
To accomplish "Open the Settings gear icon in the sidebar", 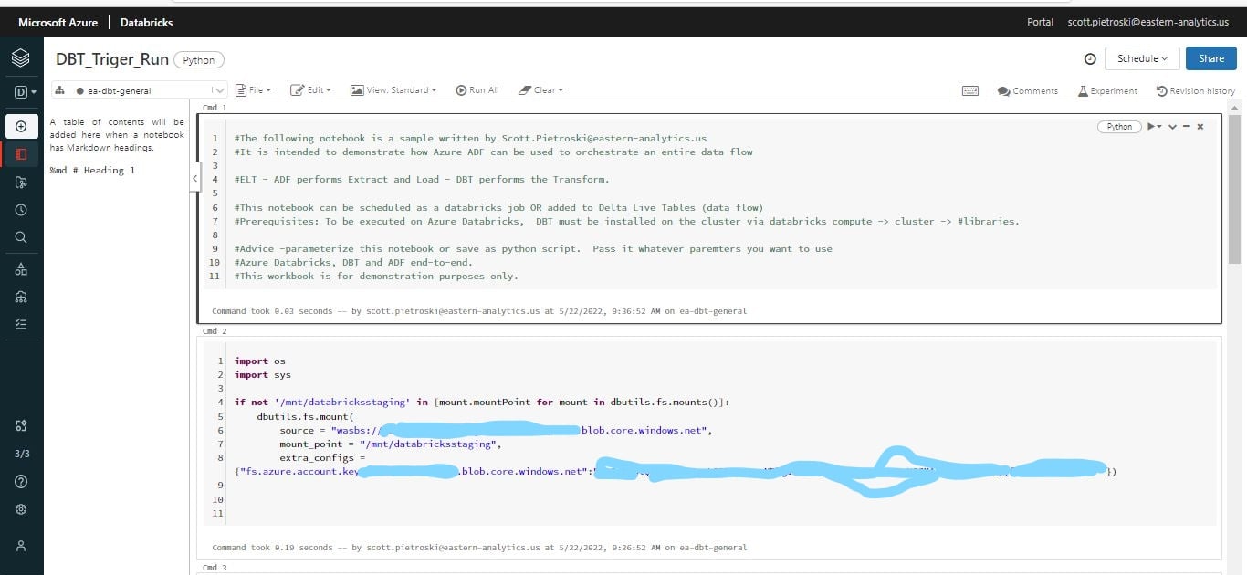I will [21, 509].
